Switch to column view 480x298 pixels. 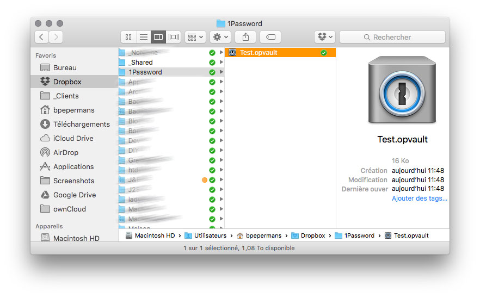158,37
